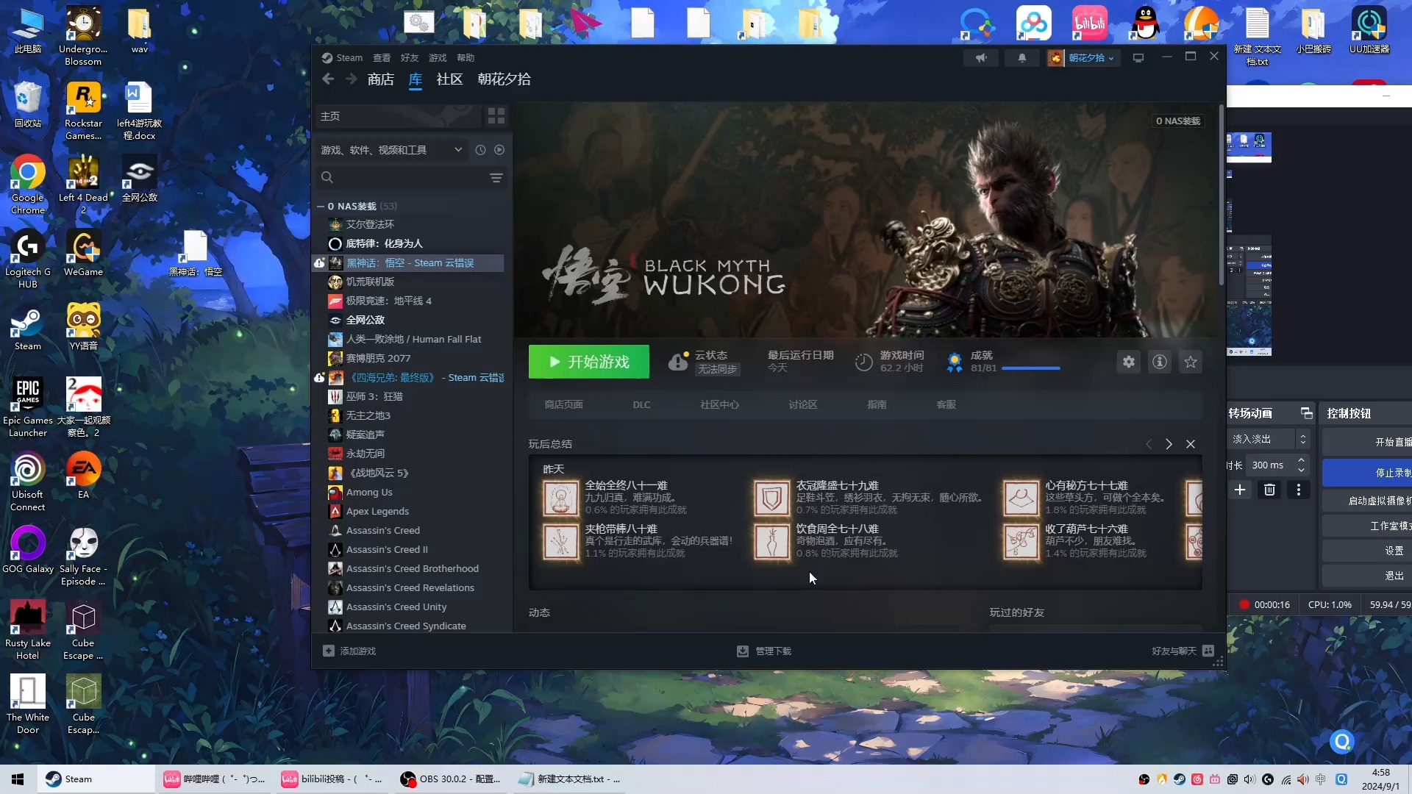Click 全始全终八十一难 achievement icon
The image size is (1412, 794).
pos(561,498)
